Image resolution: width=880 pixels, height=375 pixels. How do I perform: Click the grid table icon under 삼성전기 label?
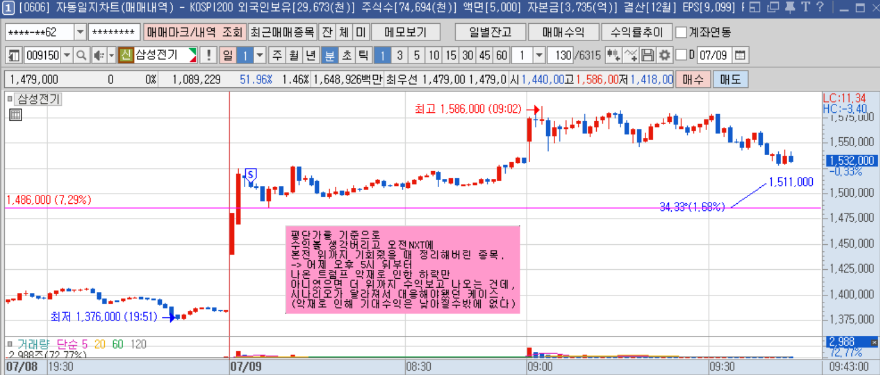click(x=16, y=115)
